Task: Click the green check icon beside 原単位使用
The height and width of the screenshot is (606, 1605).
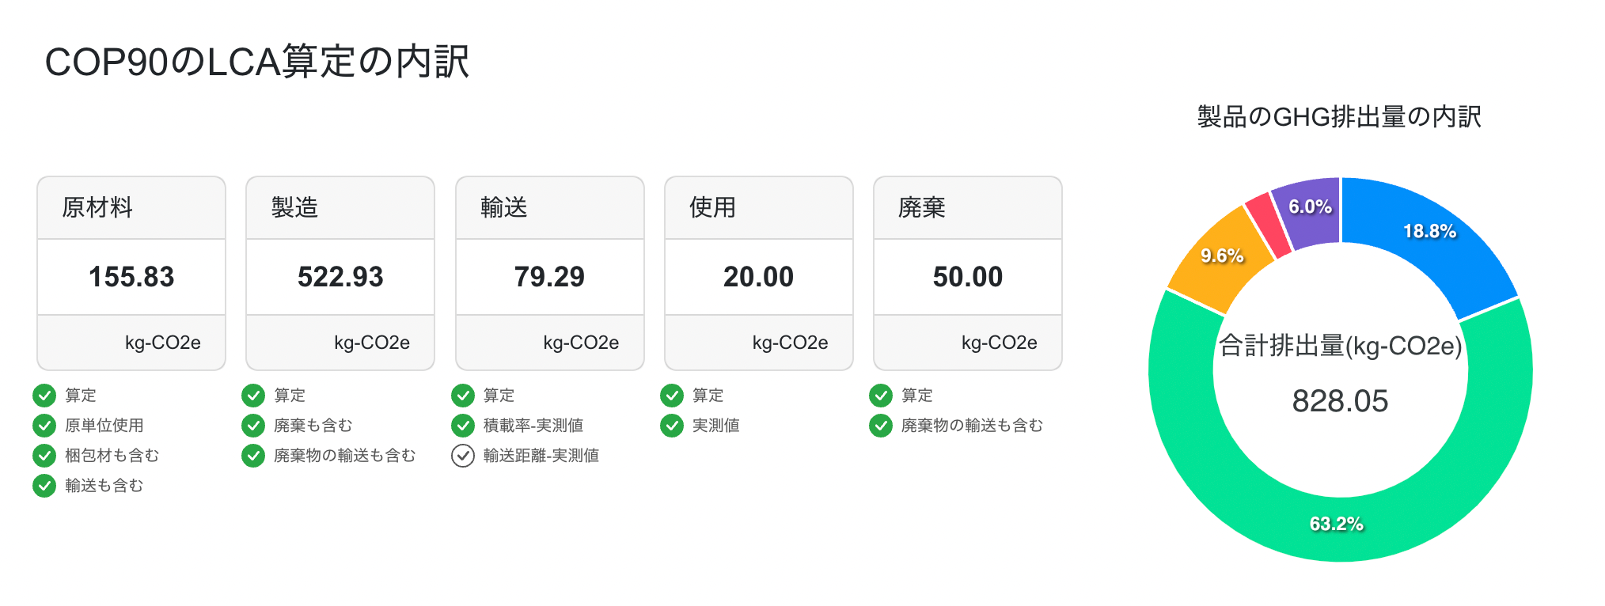Action: [x=44, y=426]
